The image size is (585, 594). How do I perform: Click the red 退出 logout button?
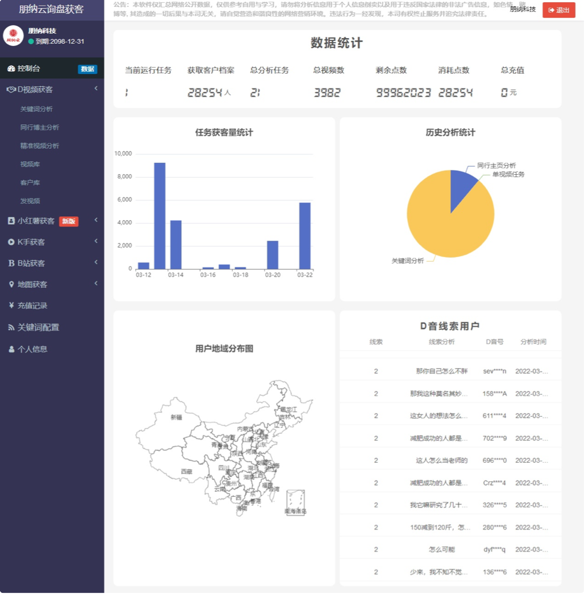tap(559, 10)
